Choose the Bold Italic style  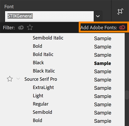[43, 54]
